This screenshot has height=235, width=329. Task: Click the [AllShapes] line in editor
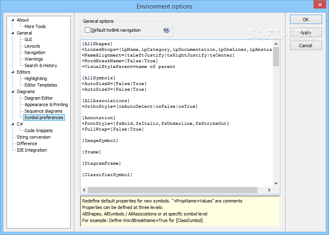tap(97, 44)
